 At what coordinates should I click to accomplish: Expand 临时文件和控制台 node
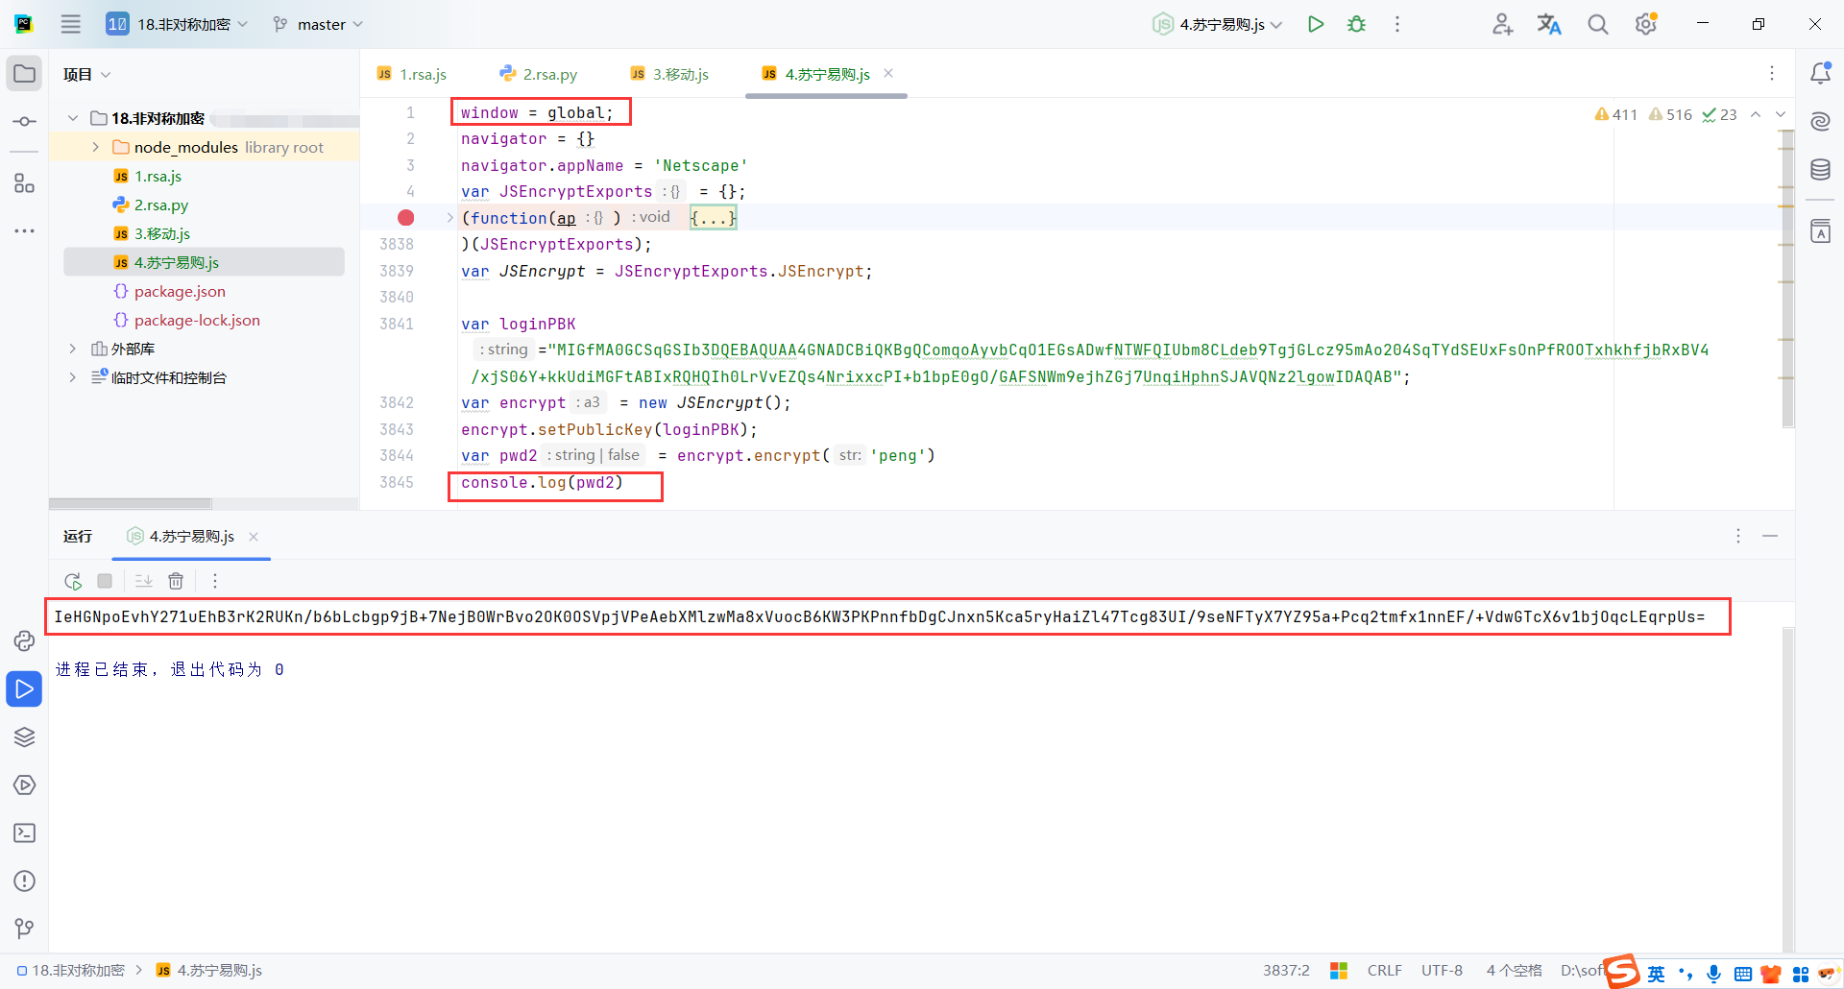coord(73,377)
